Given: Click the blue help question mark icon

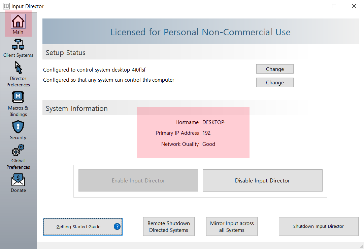Looking at the screenshot, I should [117, 226].
